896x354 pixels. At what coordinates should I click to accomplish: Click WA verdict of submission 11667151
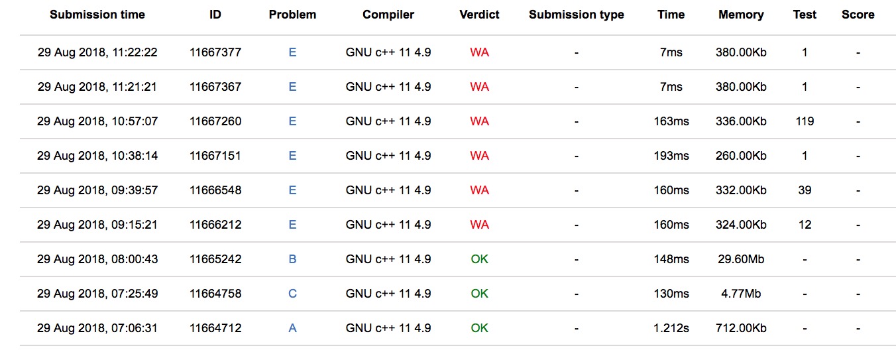tap(479, 156)
